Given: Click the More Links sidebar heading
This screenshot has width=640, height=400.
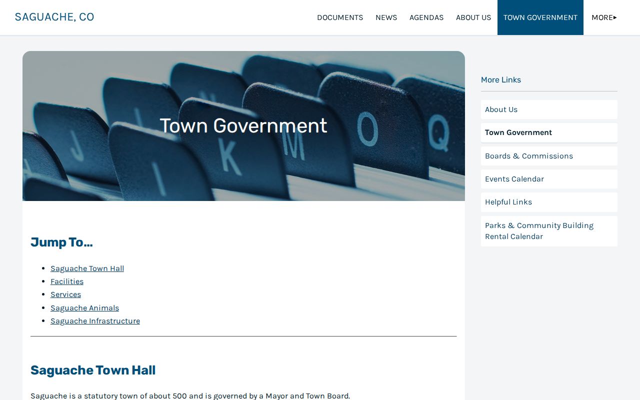Looking at the screenshot, I should [501, 80].
